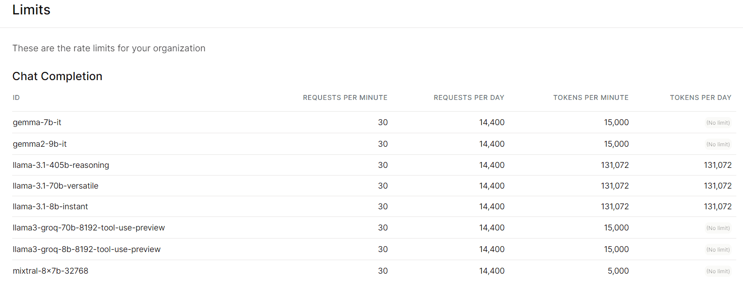Click llama-3.1-405b-reasoning model name
Viewport: 743px width, 284px height.
[x=61, y=165]
